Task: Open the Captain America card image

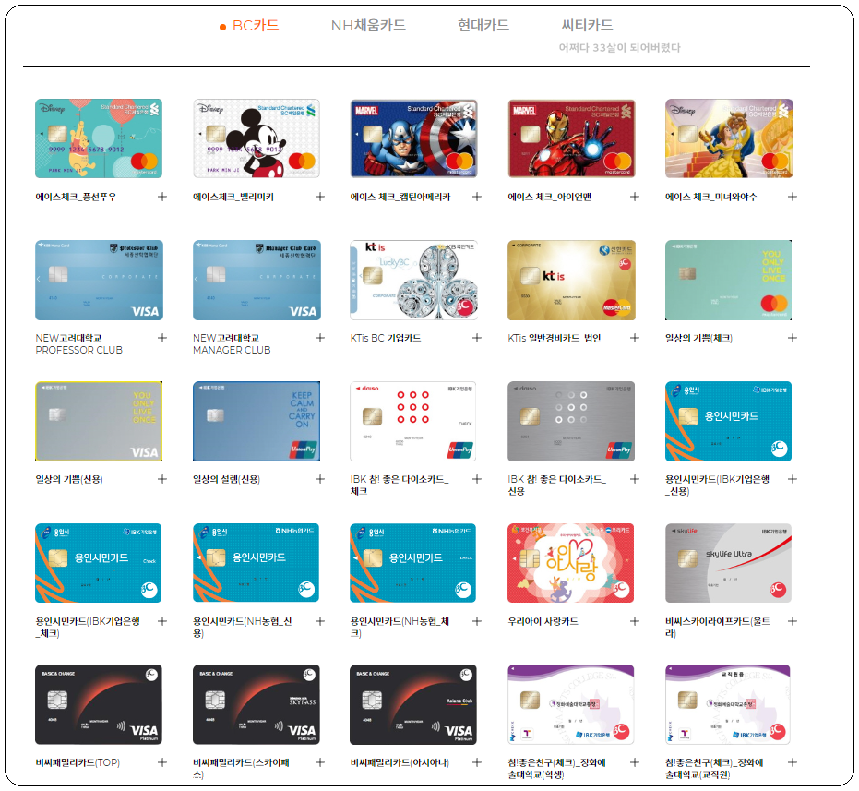Action: [413, 138]
